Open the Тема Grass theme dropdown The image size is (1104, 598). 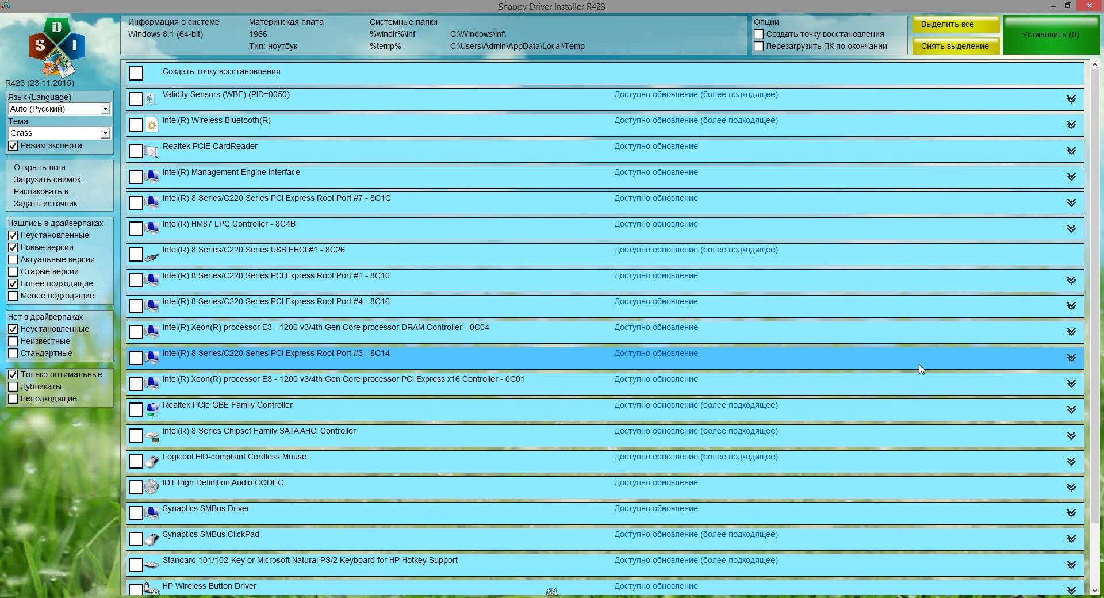pyautogui.click(x=59, y=133)
